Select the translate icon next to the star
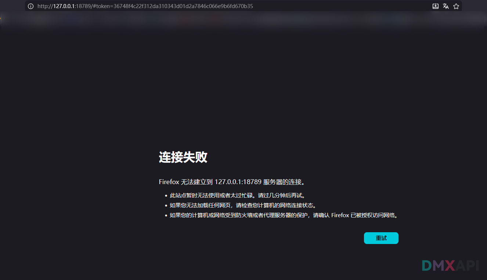Image resolution: width=487 pixels, height=280 pixels. tap(445, 6)
